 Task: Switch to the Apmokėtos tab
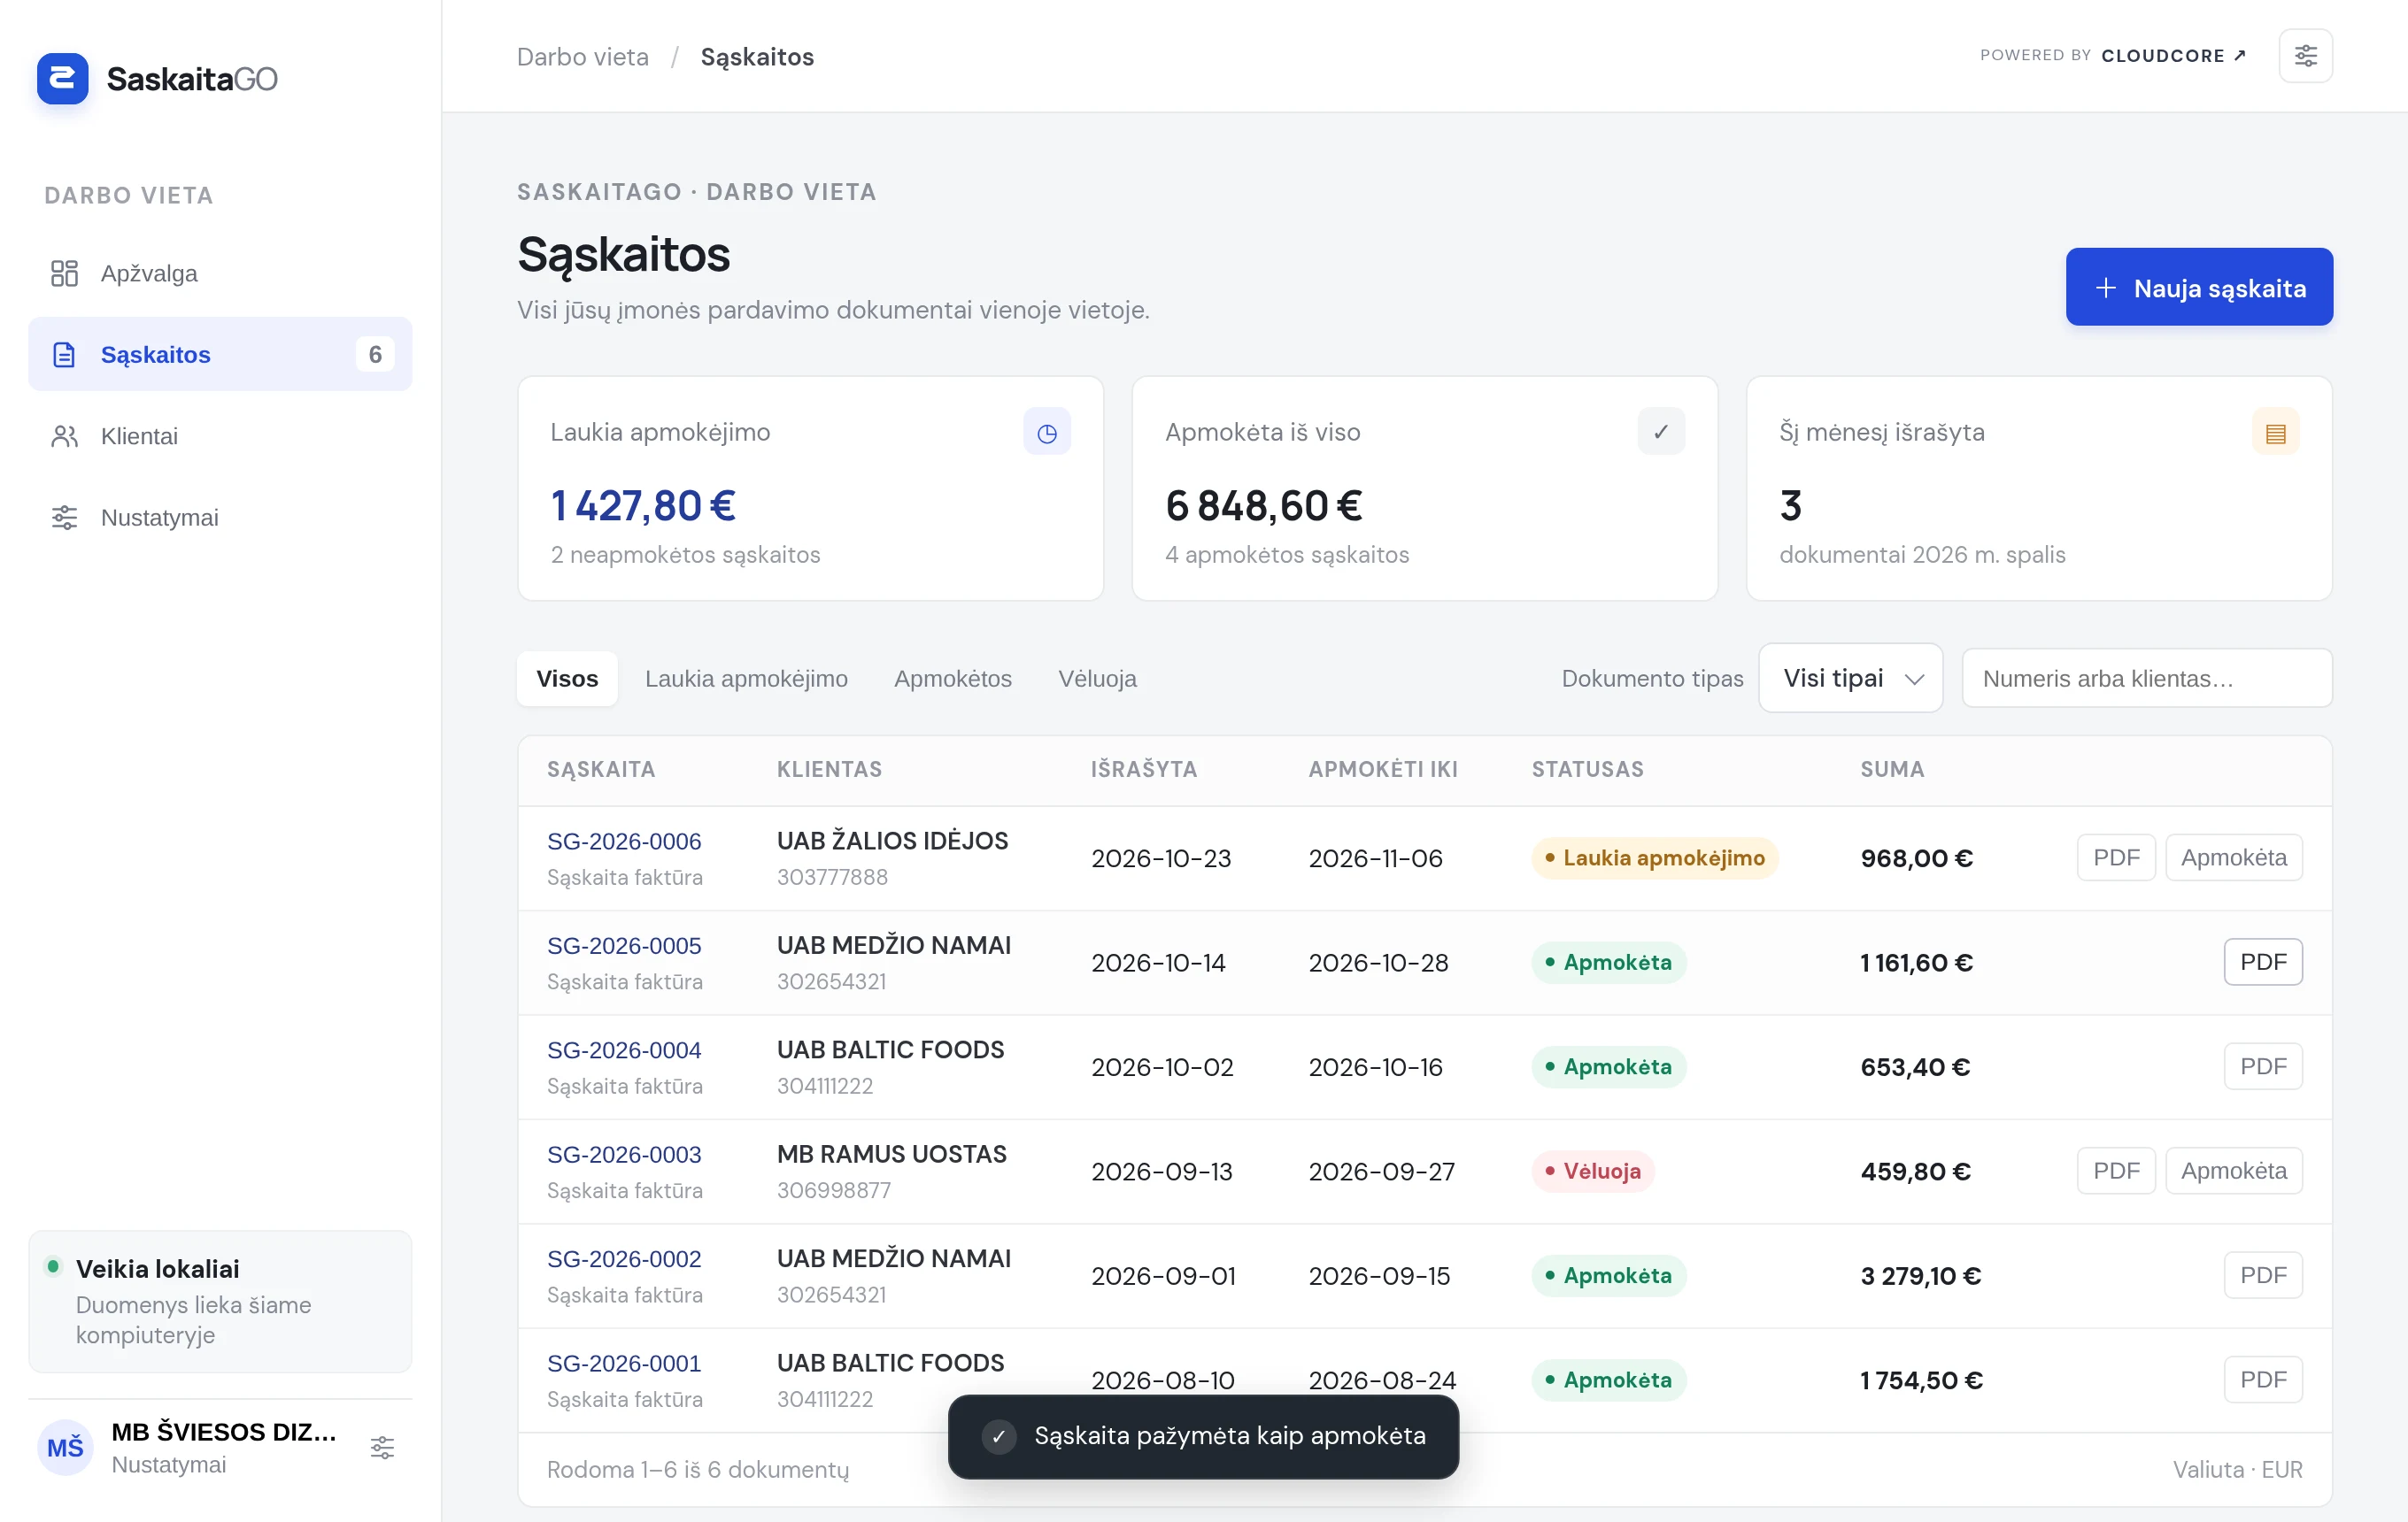[x=952, y=678]
